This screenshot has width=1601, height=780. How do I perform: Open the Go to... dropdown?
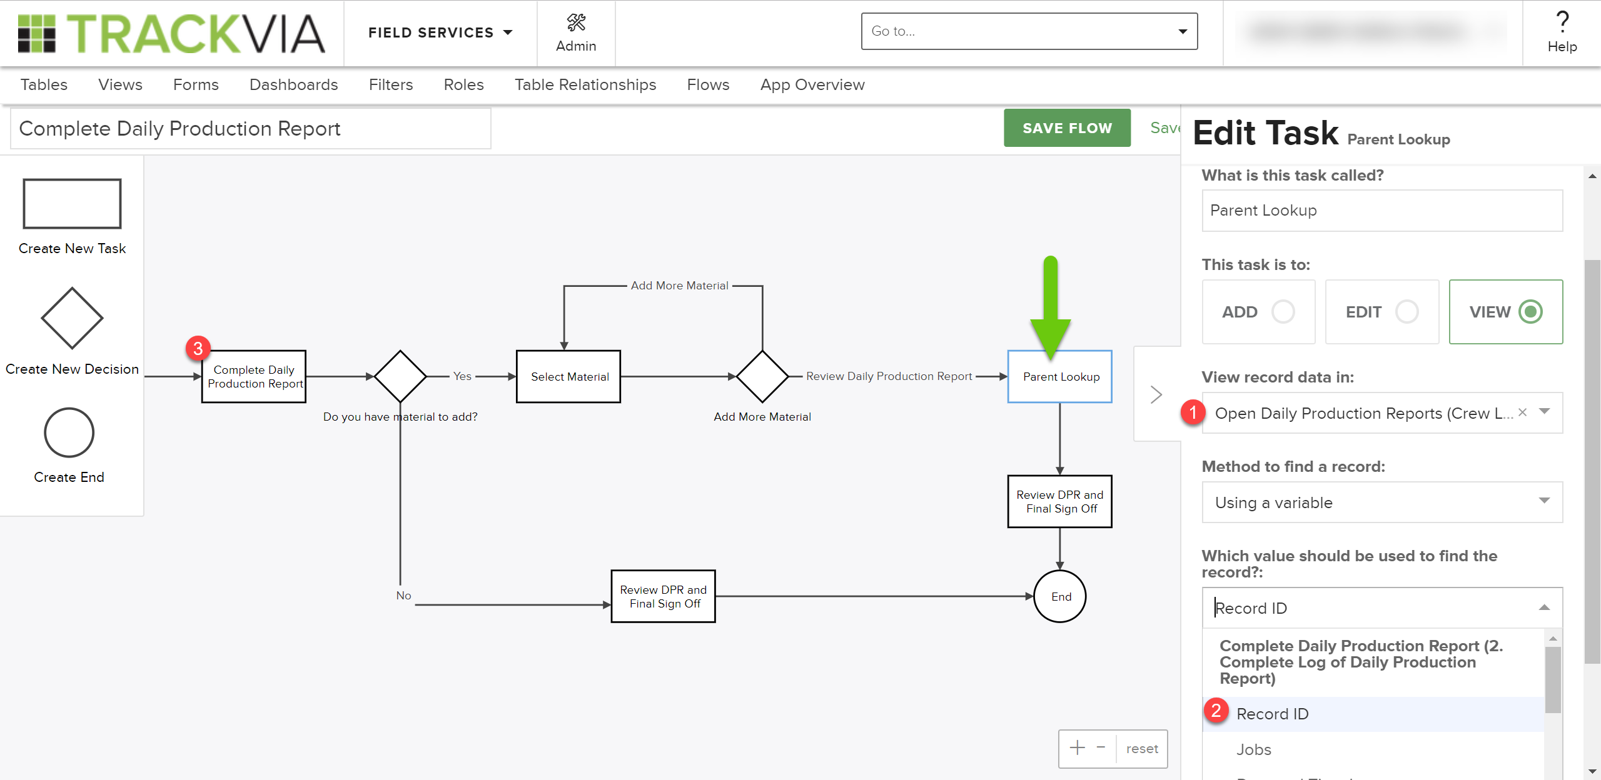pos(1029,31)
